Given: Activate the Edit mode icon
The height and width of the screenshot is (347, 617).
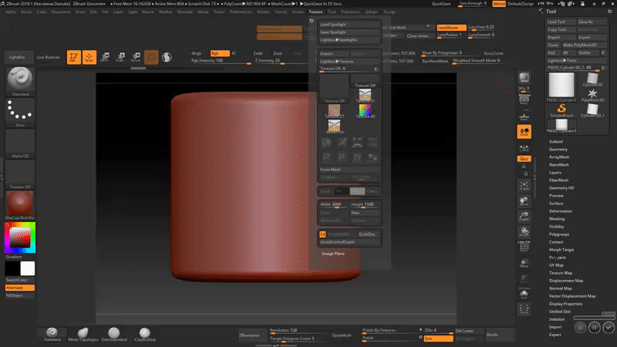Looking at the screenshot, I should 73,57.
